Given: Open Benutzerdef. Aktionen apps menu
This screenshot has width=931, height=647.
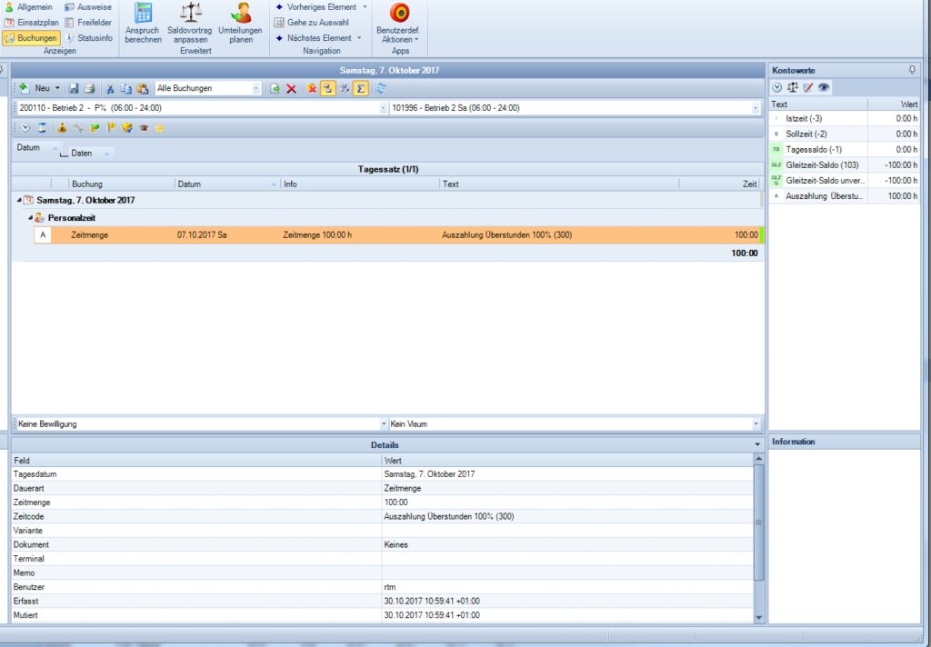Looking at the screenshot, I should (x=400, y=24).
